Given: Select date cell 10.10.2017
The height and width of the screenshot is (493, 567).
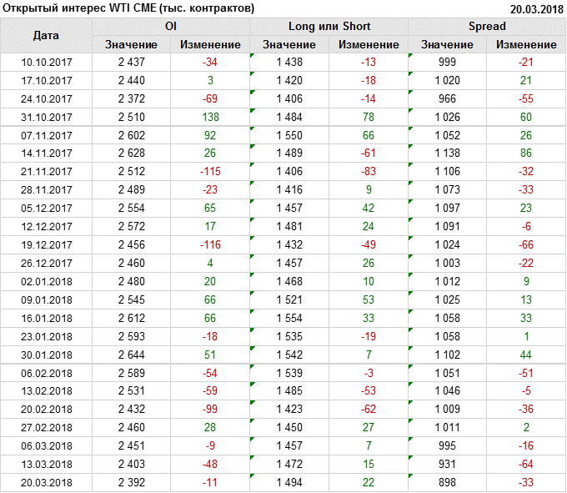Looking at the screenshot, I should pyautogui.click(x=46, y=63).
